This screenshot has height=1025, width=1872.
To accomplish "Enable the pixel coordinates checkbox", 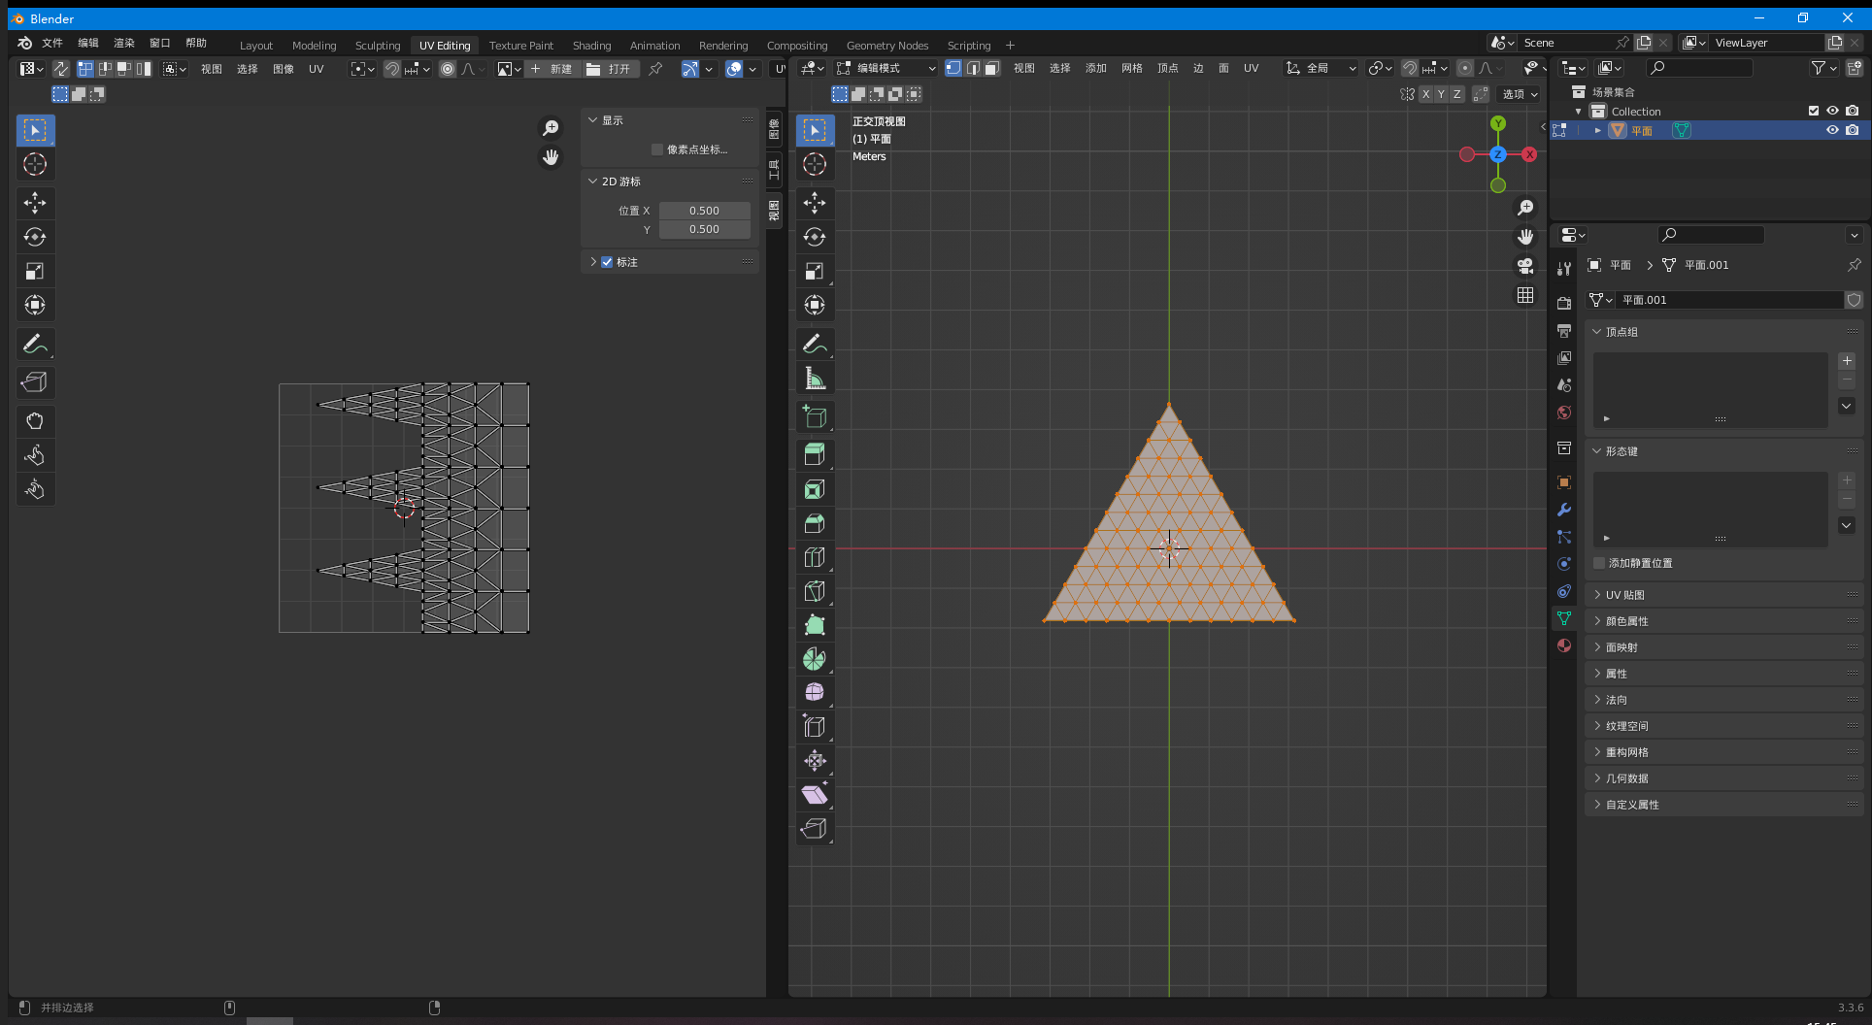I will tap(657, 149).
